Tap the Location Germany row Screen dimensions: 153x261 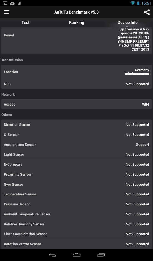coord(76,72)
